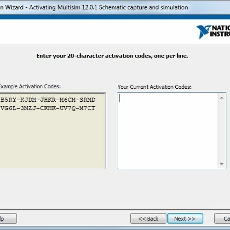Viewport: 230px width, 230px height.
Task: Click the partially visible Cancel button
Action: (x=222, y=218)
